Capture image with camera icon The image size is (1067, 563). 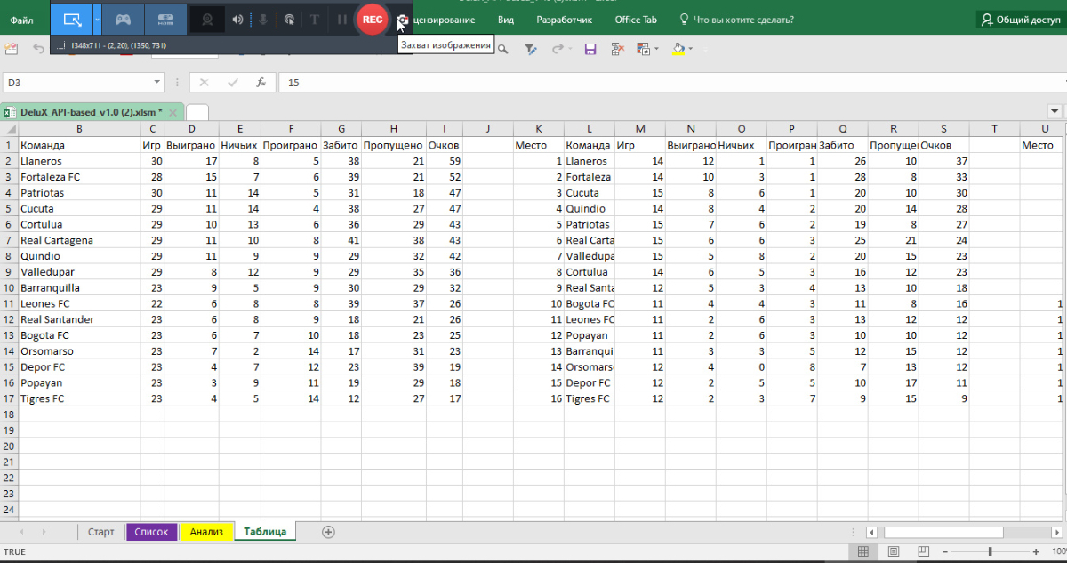coord(403,19)
